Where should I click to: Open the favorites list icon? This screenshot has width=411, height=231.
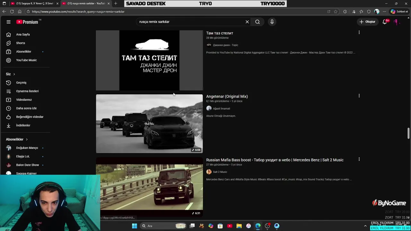(x=361, y=12)
